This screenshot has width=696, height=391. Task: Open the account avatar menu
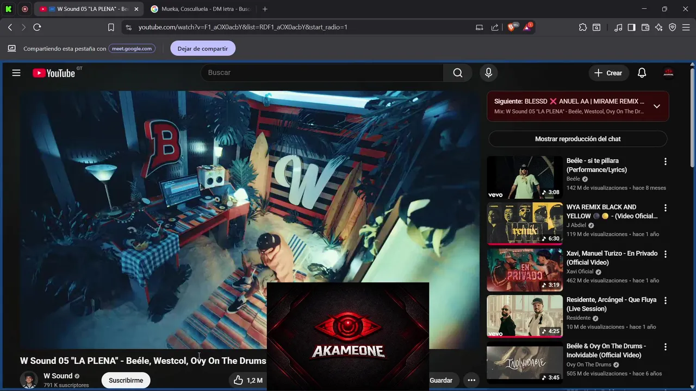tap(668, 73)
